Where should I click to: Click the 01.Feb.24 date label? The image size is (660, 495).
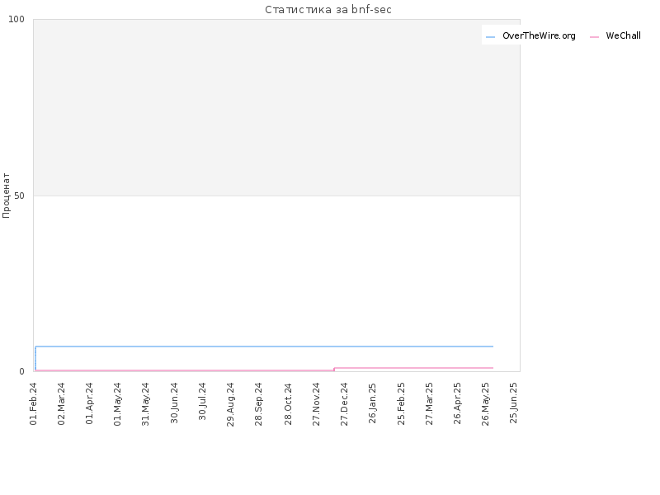pos(34,403)
